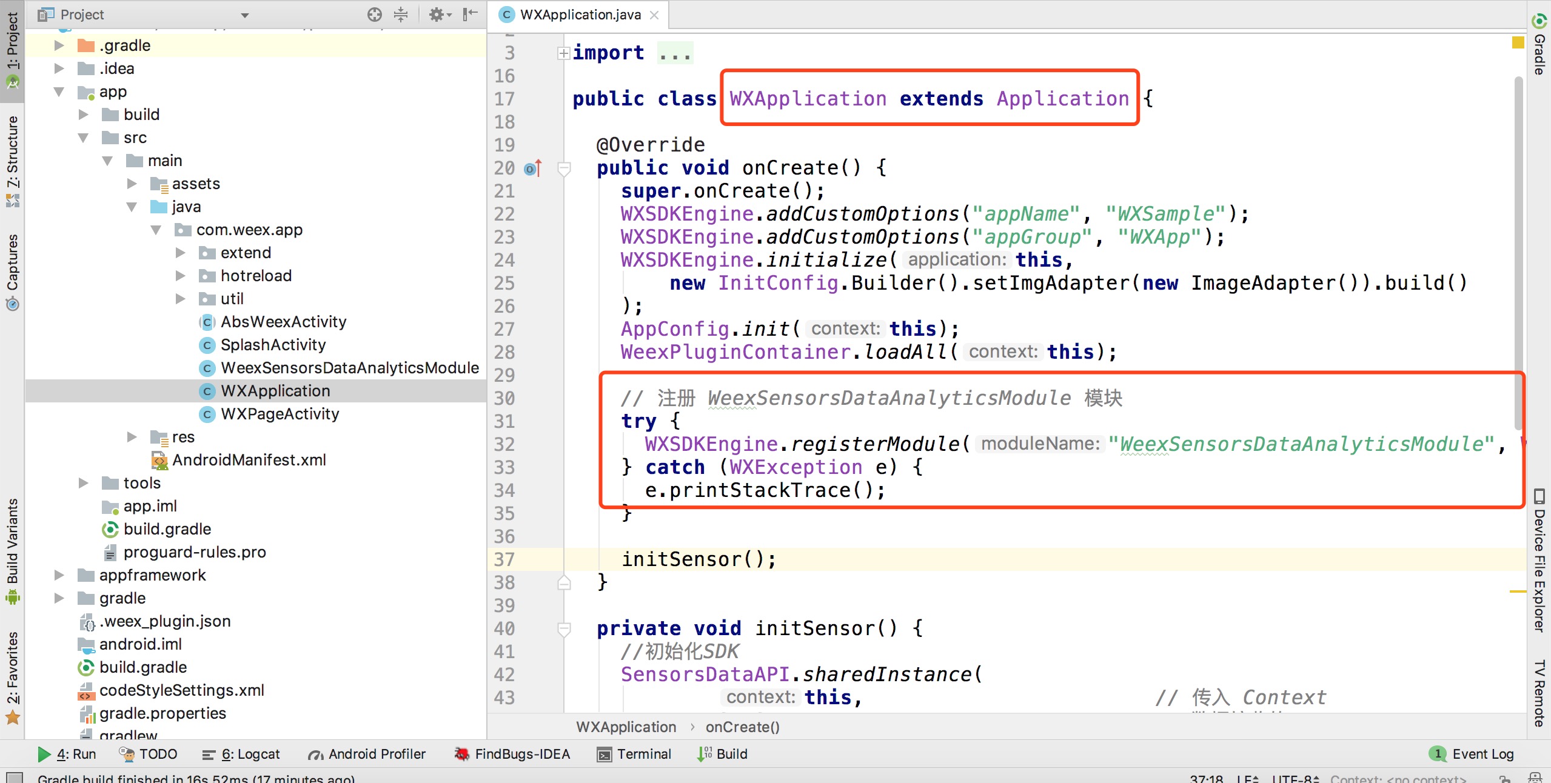Open FindBugs-IDEA tool window
Screen dimensions: 1551x783
tap(512, 754)
